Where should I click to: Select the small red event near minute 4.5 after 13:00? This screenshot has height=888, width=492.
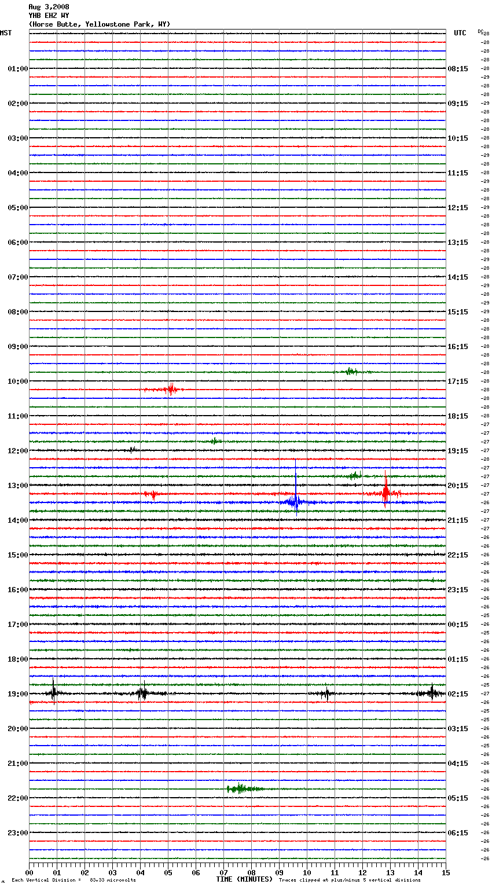coord(152,494)
